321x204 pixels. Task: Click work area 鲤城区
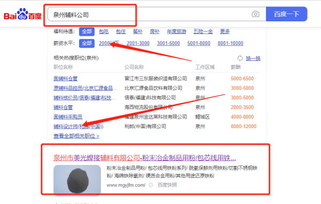point(202,117)
